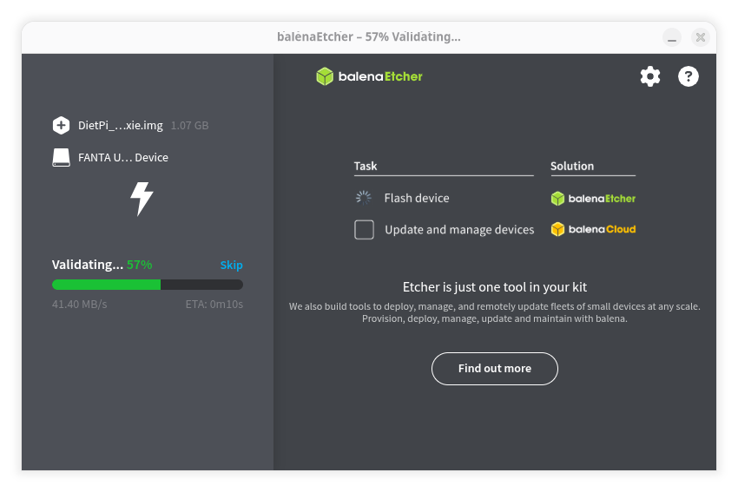
Task: Click the yellow balenaCloud solution logo
Action: 593,230
